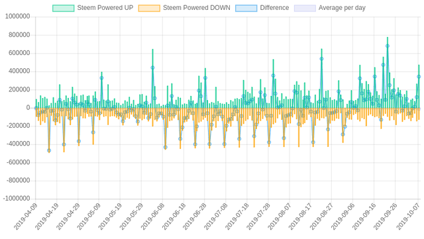Click the y-axis label 400000

19,72
